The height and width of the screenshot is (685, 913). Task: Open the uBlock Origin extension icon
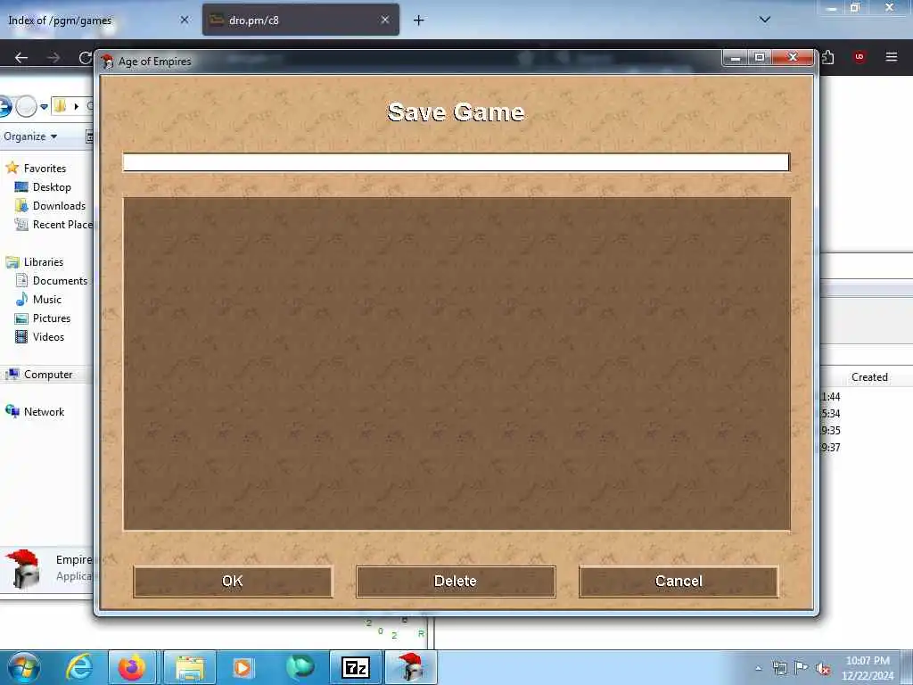(859, 57)
